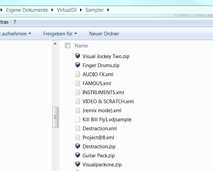Select file name Guitar Pack.zip
Viewport: 213px width, 171px height.
coord(99,155)
